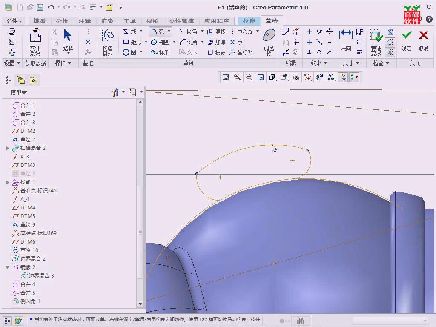436x327 pixels.
Task: Open the help question mark icon
Action: (x=429, y=19)
